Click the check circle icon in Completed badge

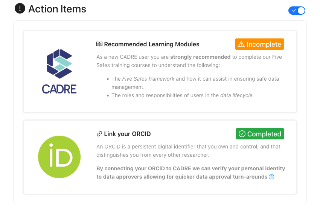click(242, 134)
